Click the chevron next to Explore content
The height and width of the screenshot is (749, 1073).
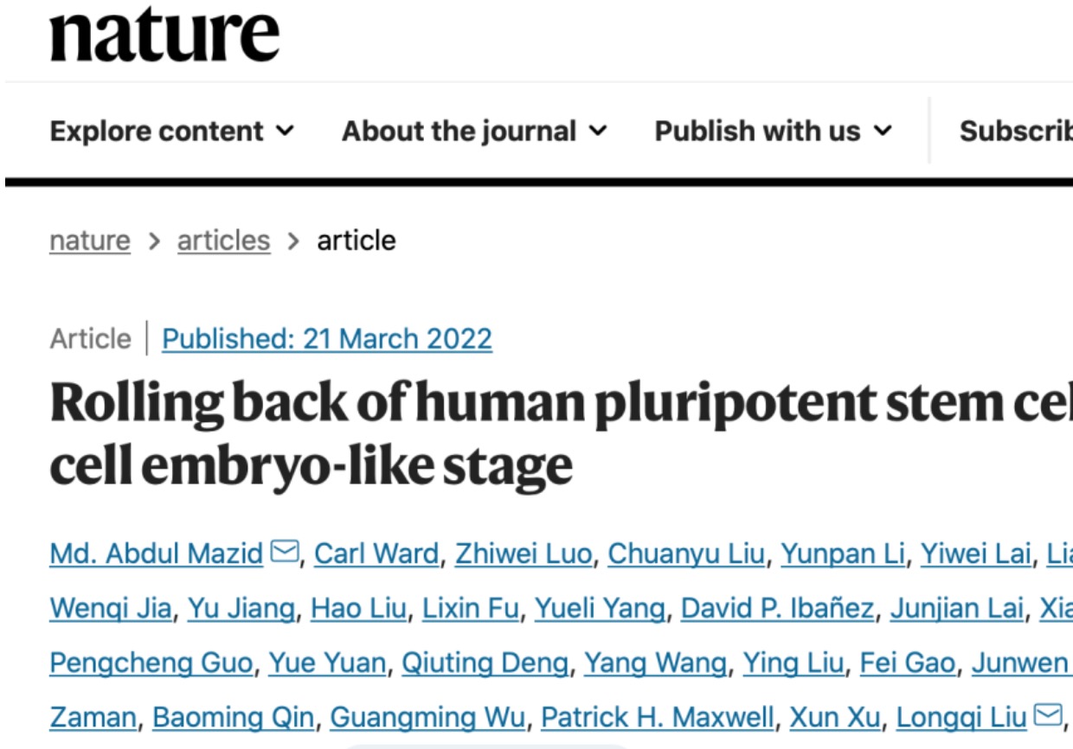coord(285,131)
